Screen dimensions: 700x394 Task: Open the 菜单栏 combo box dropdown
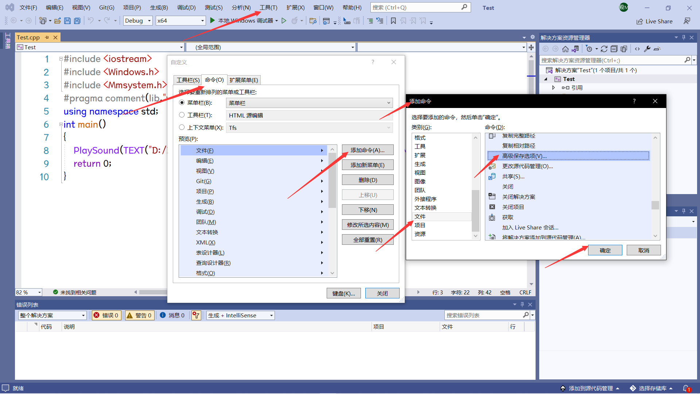389,103
